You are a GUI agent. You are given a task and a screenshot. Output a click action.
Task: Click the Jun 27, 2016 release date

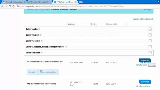click(x=111, y=84)
